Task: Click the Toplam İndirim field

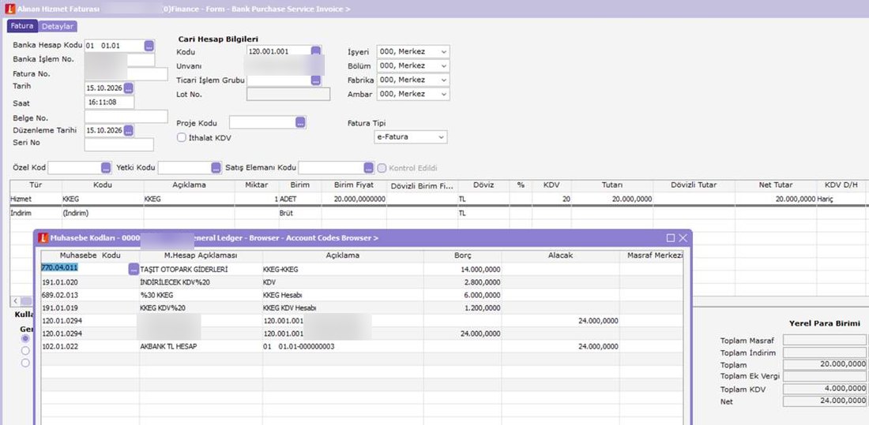Action: [825, 352]
